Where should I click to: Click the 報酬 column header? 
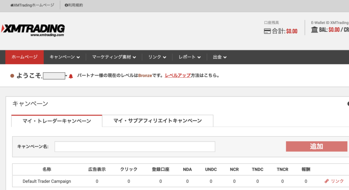pyautogui.click(x=306, y=169)
